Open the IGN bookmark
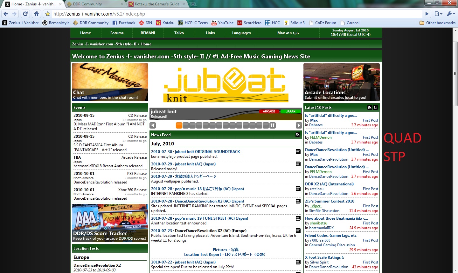 [146, 23]
